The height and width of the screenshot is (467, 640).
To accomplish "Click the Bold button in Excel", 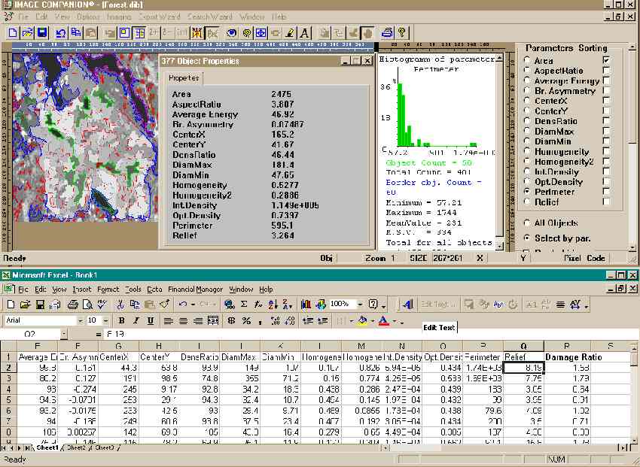I will 123,320.
